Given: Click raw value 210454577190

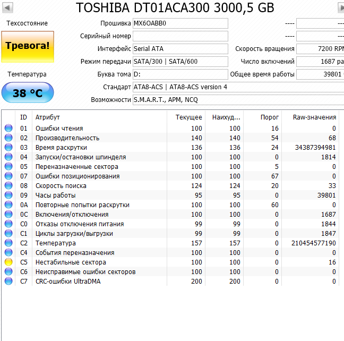Looking at the screenshot, I should pyautogui.click(x=314, y=243).
